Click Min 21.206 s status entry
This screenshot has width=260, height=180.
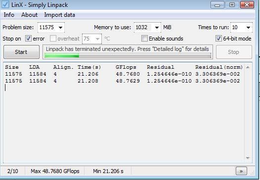108,171
